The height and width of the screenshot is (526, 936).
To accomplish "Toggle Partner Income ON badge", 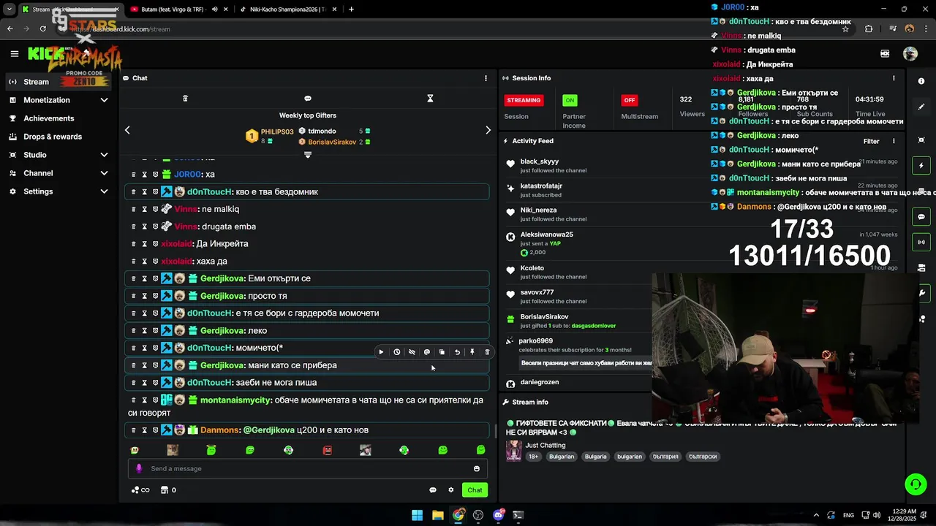I will 570,100.
